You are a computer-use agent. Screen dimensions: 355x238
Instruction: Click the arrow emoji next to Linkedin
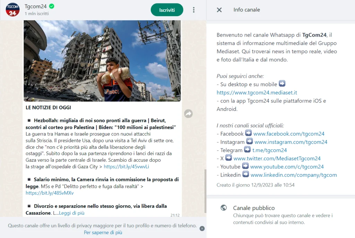[246, 174]
